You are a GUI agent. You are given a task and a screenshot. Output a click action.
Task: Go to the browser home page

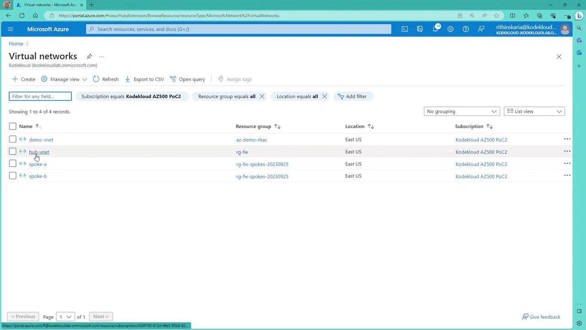click(35, 16)
